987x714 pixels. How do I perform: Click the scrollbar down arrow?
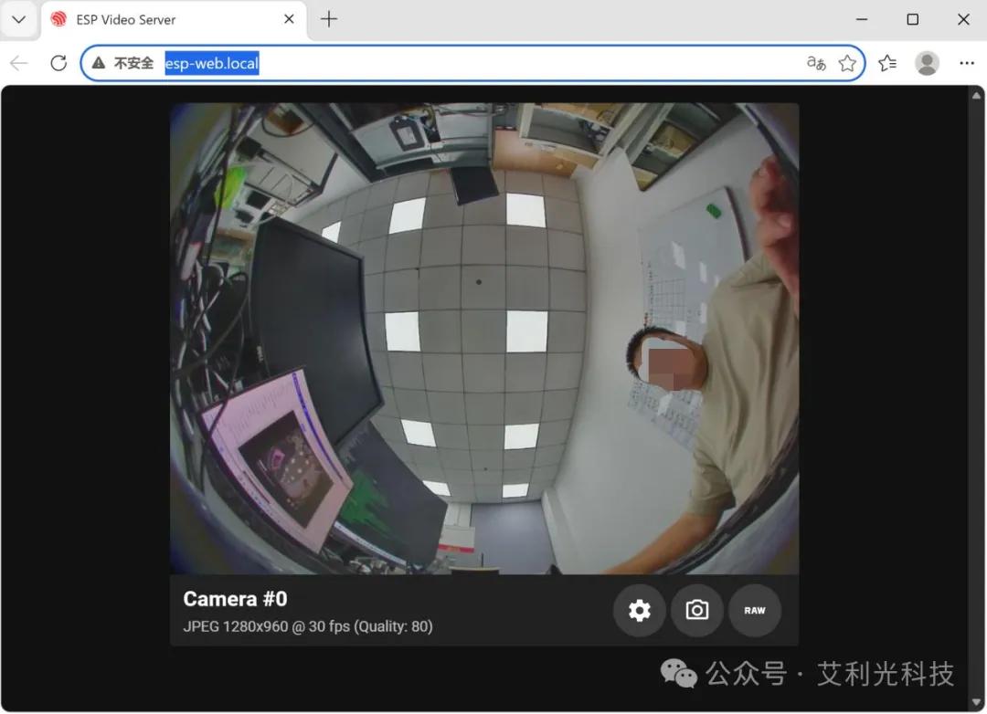tap(976, 702)
